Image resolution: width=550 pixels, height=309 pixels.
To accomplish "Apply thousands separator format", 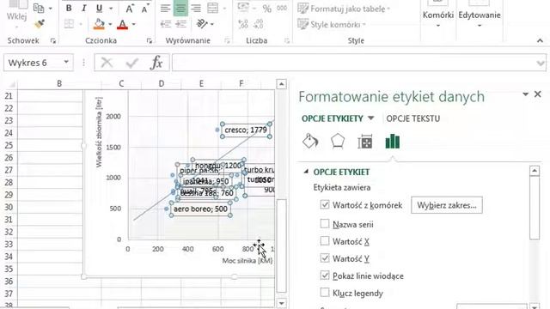I will [282, 8].
